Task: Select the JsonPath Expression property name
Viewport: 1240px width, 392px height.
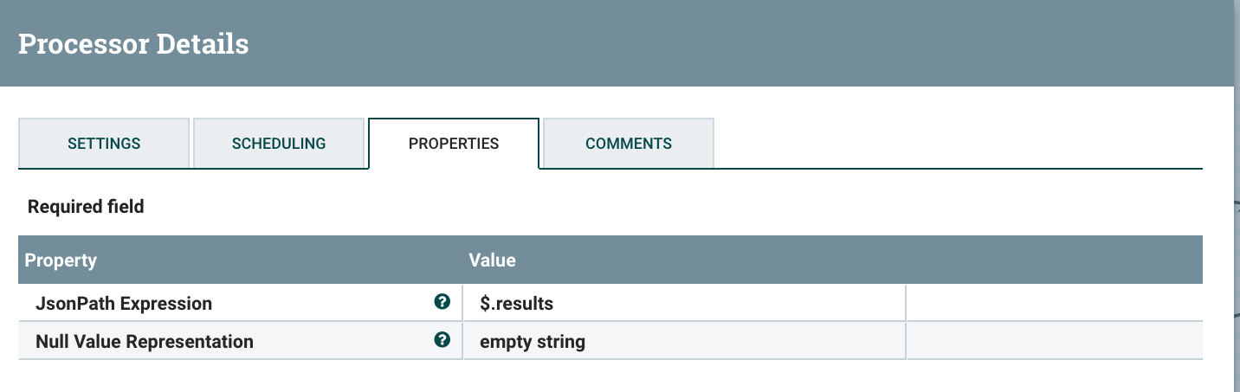Action: point(124,304)
